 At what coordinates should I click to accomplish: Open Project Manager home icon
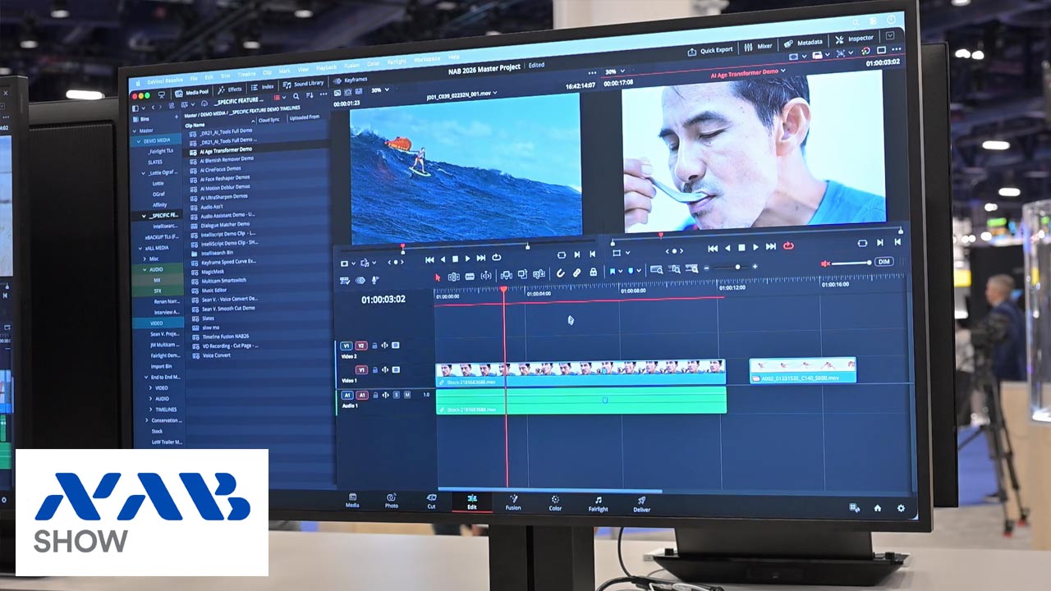877,508
